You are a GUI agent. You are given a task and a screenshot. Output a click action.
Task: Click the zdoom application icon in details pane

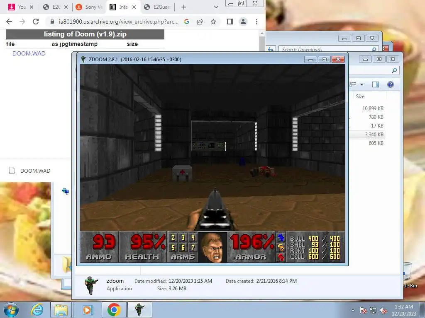91,285
